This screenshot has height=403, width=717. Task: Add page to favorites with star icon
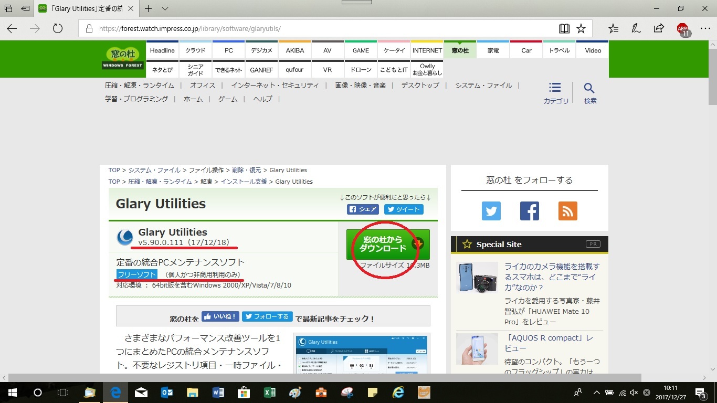coord(581,28)
